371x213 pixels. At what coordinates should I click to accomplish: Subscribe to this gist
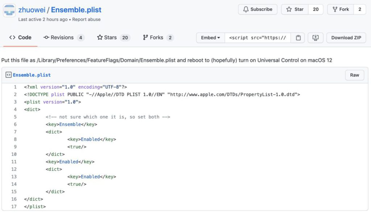pyautogui.click(x=258, y=9)
